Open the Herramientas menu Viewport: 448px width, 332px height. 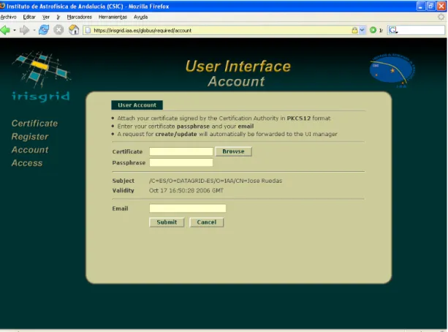(x=113, y=17)
